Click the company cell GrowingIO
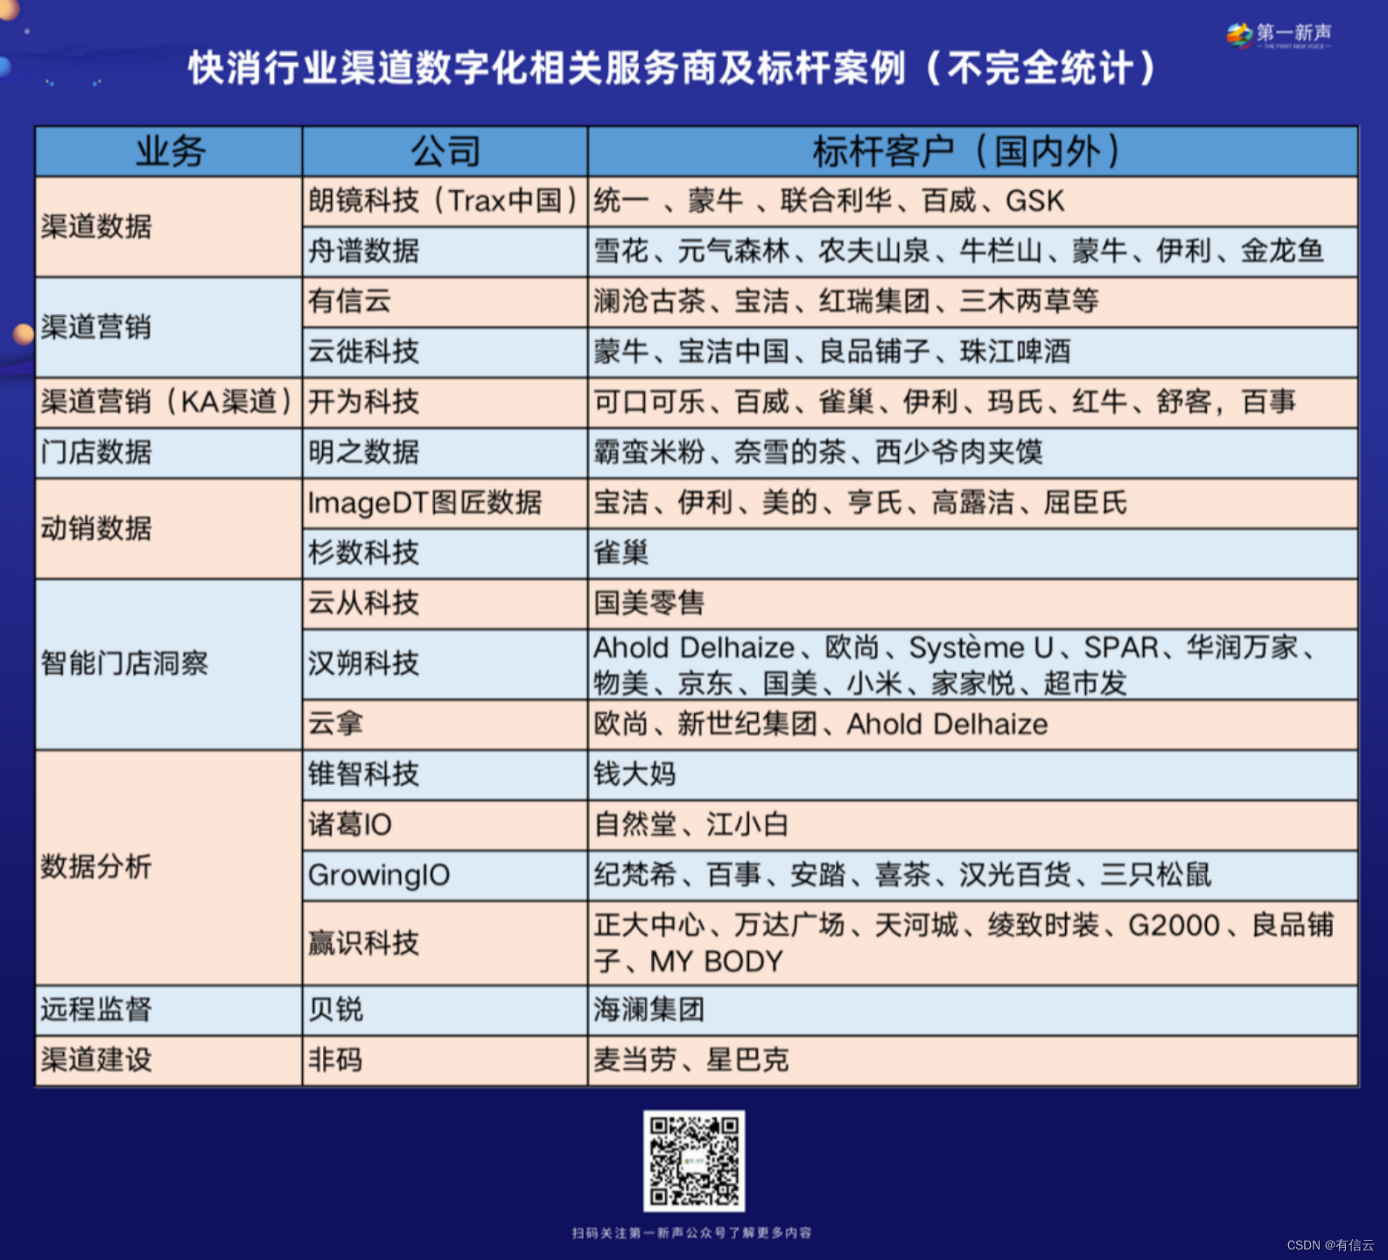 tap(445, 875)
